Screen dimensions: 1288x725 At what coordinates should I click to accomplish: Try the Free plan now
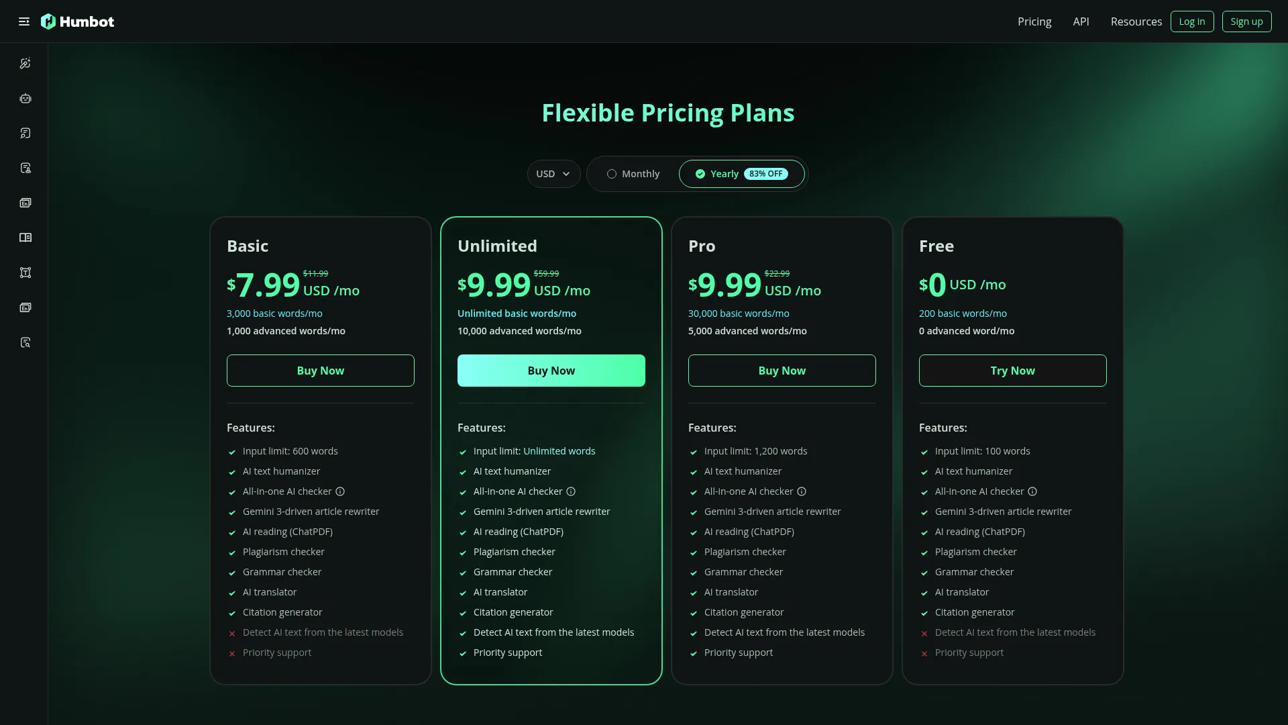click(1012, 370)
